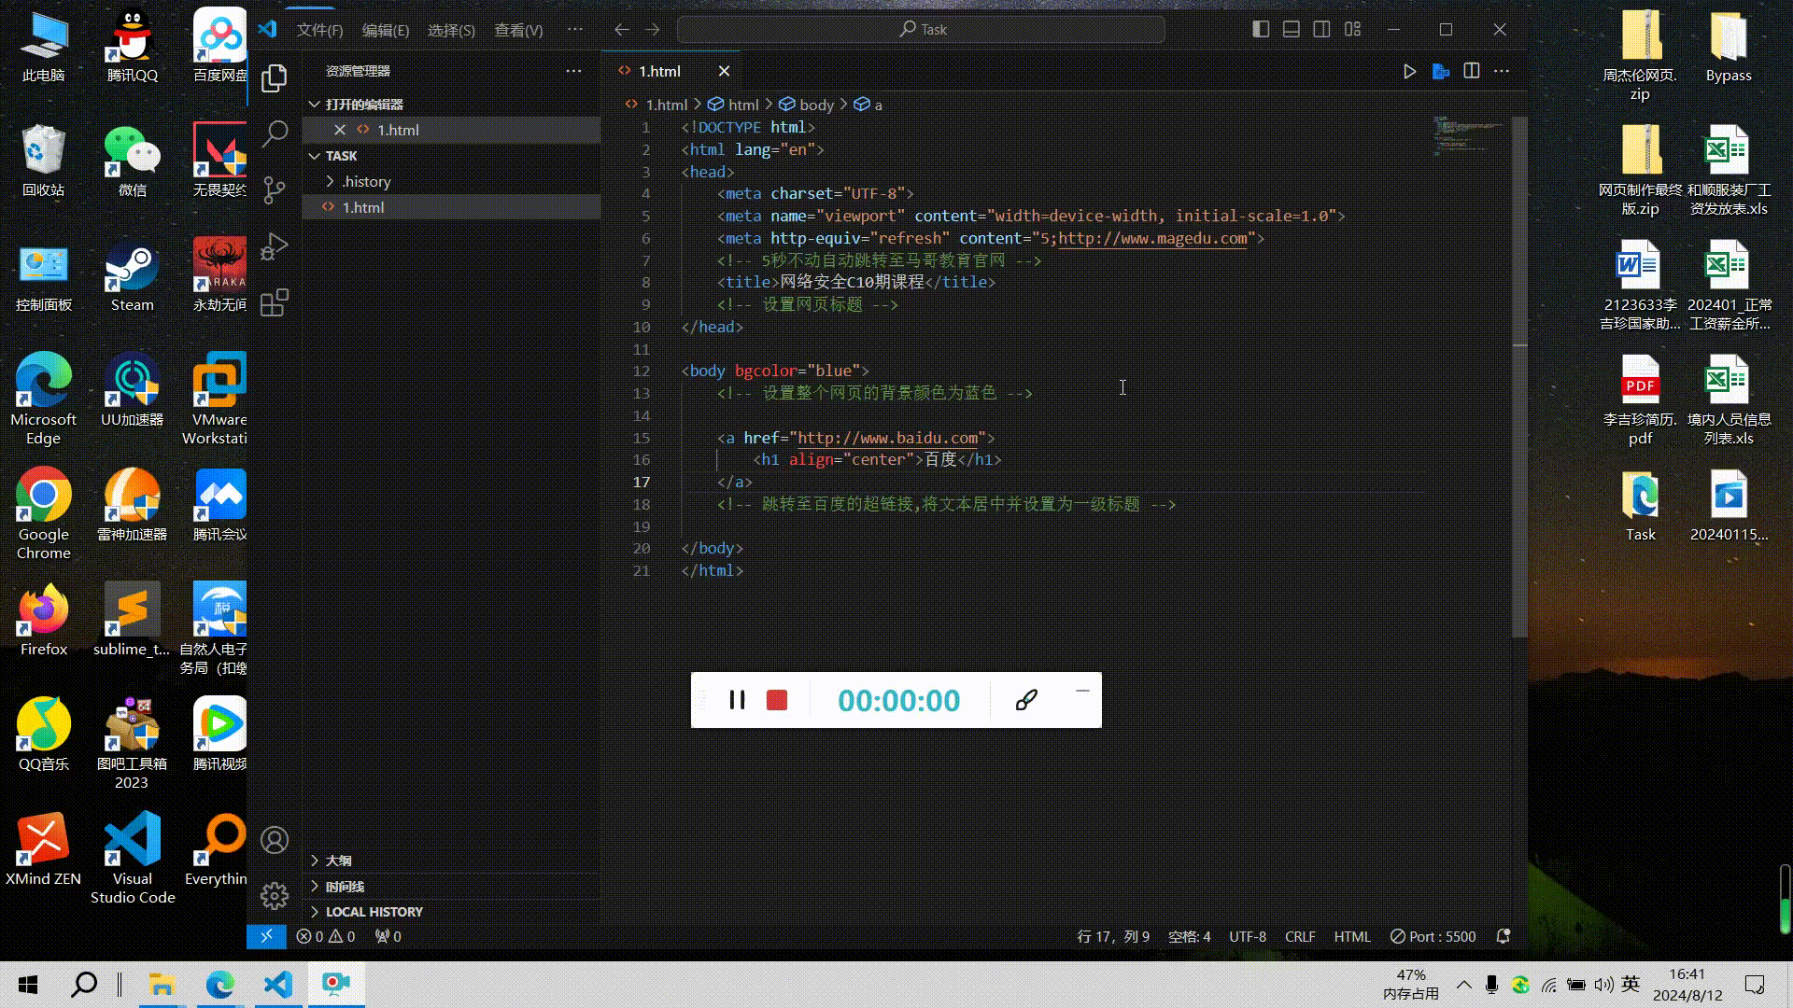Open the Extensions view icon

coord(275,302)
